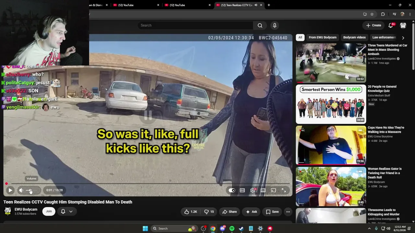Click the system tray microphone icon
Image resolution: width=415 pixels, height=233 pixels.
(x=376, y=228)
